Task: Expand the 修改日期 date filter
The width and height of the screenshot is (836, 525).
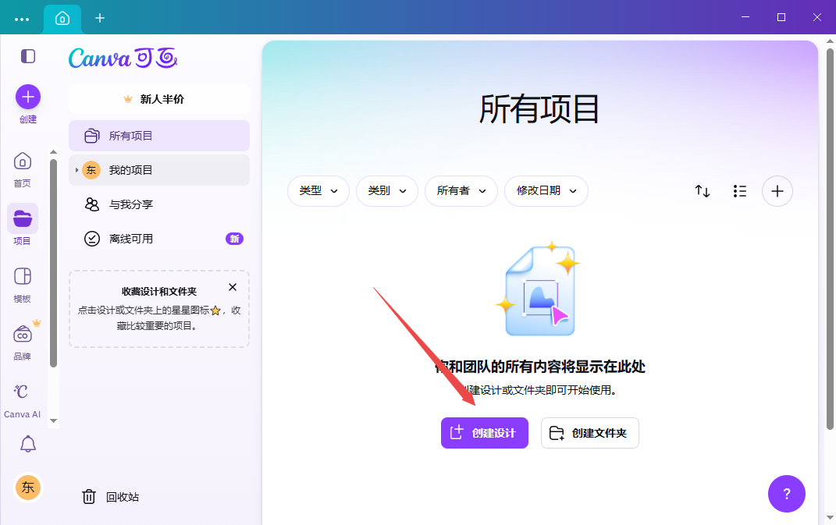Action: pos(546,191)
